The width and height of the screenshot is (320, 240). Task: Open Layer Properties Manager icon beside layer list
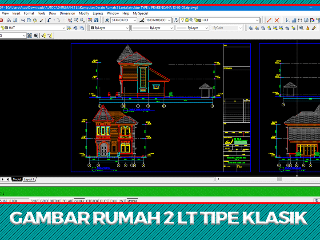pyautogui.click(x=176, y=20)
